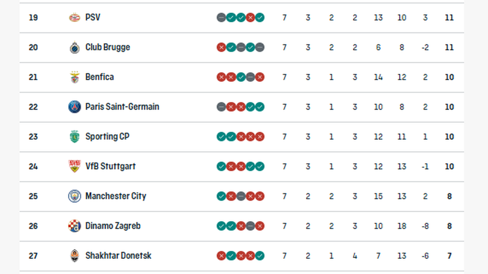Click the Sporting CP crest icon

[75, 137]
